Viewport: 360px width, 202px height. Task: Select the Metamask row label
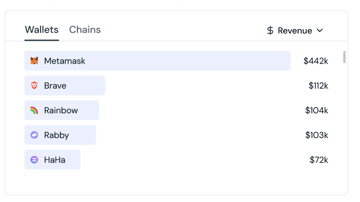[65, 61]
